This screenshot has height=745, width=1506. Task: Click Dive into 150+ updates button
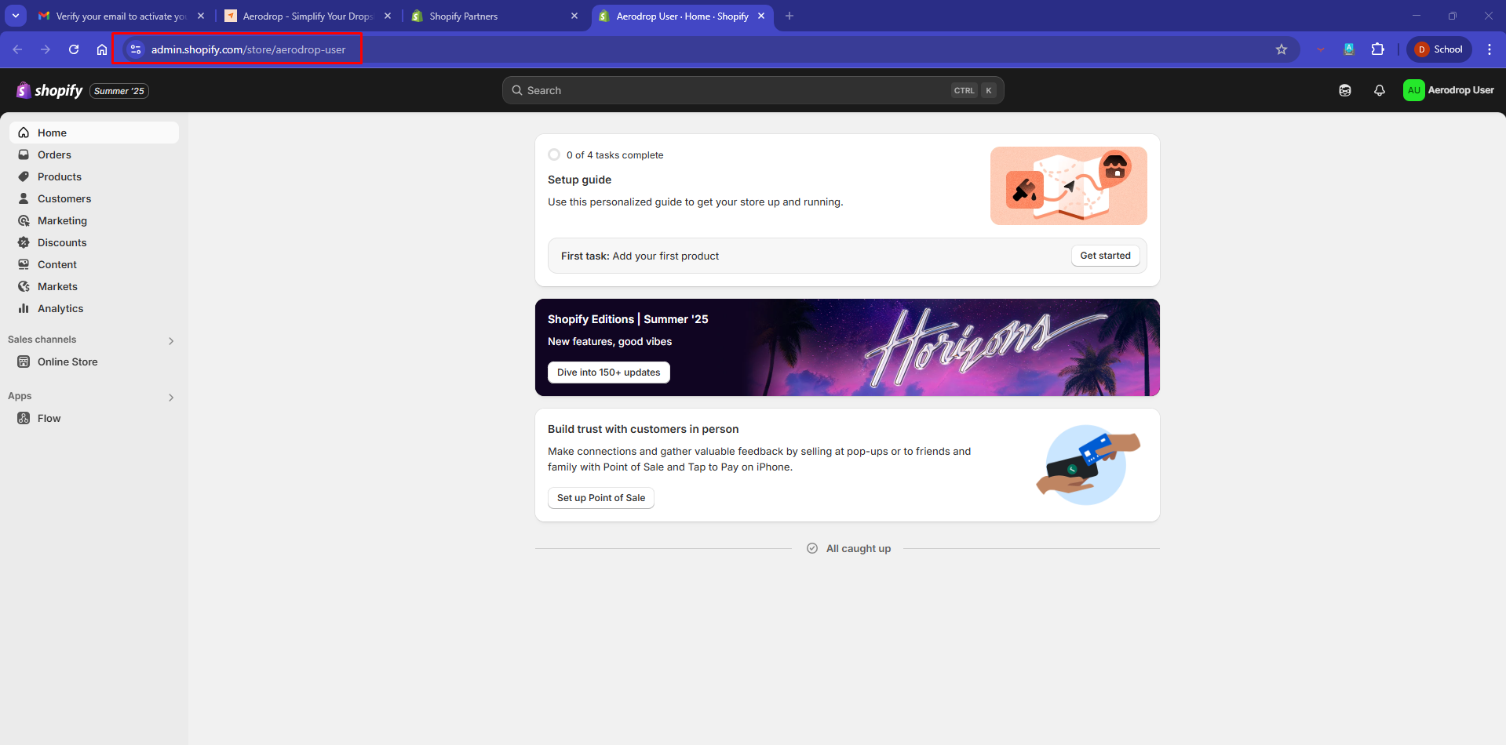coord(608,372)
